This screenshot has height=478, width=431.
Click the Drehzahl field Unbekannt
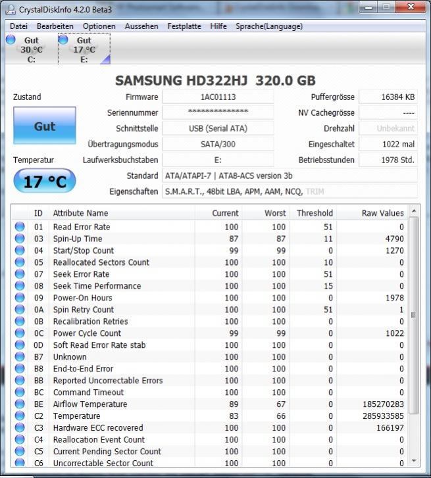click(388, 128)
